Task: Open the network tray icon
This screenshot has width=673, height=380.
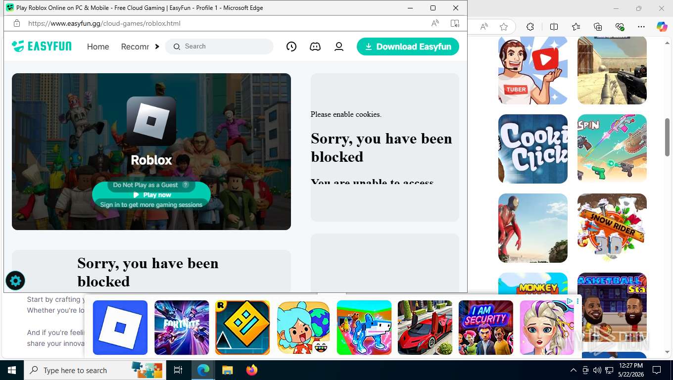Action: point(608,370)
